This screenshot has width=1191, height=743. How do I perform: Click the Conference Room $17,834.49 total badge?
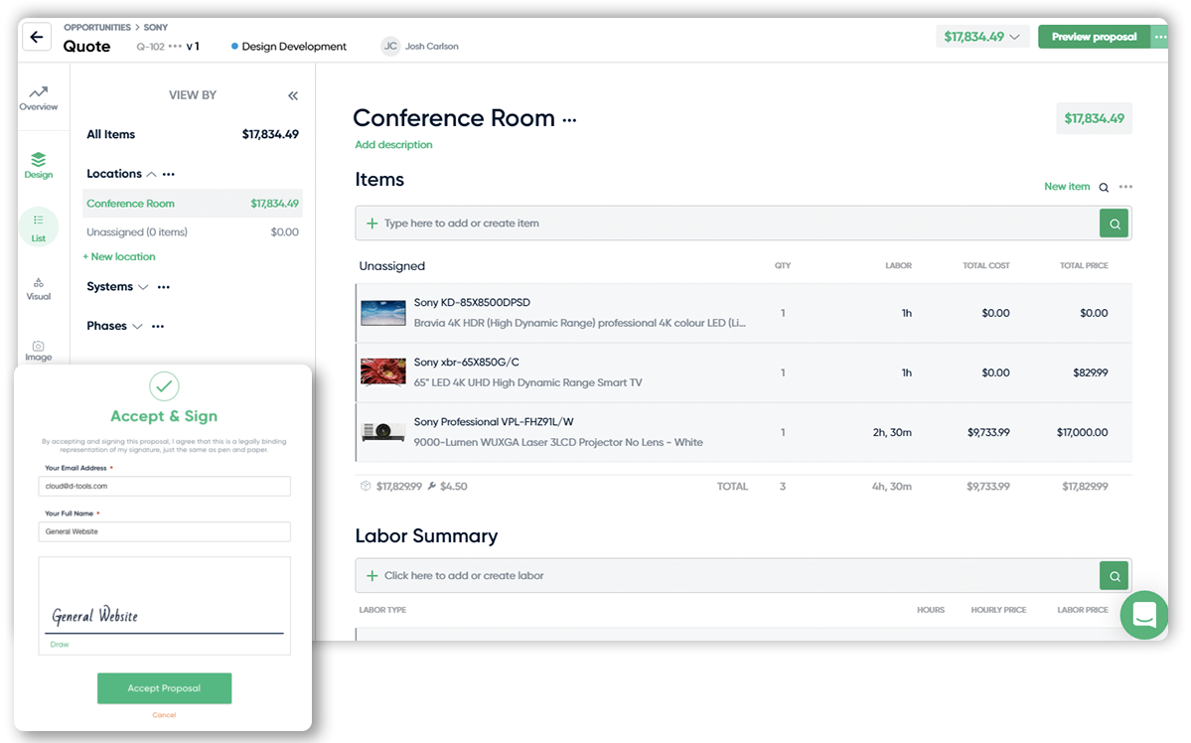pos(1094,118)
